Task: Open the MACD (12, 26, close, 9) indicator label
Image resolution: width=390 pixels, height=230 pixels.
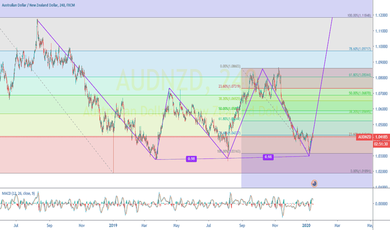Action: 21,193
